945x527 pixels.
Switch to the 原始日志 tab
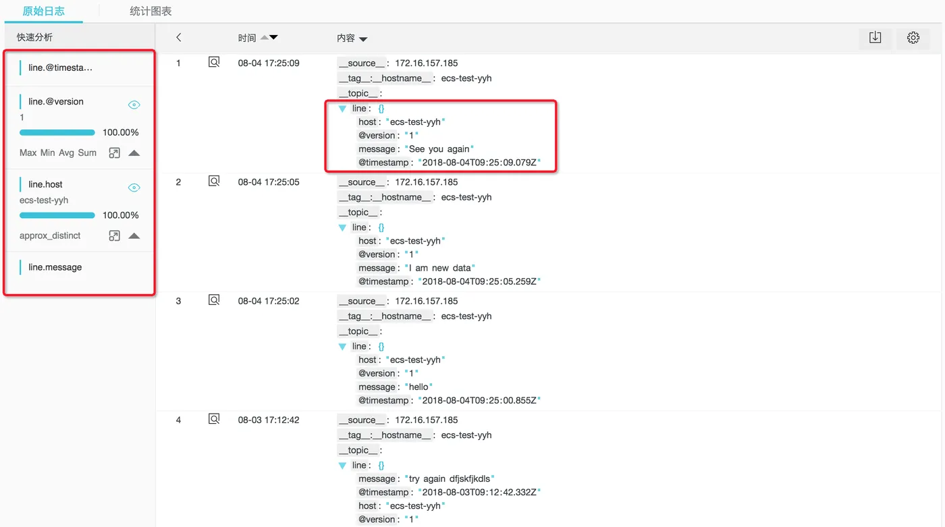point(44,11)
